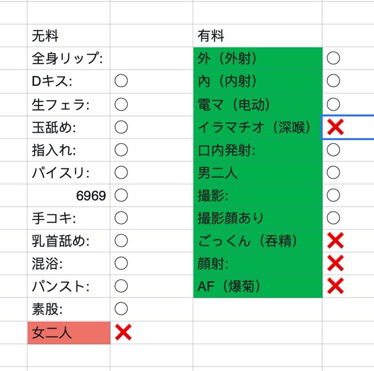The image size is (374, 371).
Task: Click the circle beside "電マ（电动）"
Action: [334, 104]
